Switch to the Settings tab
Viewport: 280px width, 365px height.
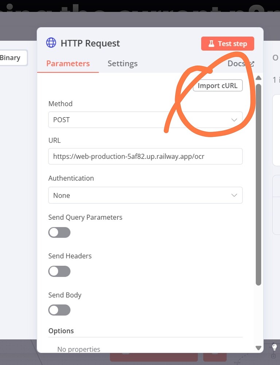pyautogui.click(x=122, y=63)
